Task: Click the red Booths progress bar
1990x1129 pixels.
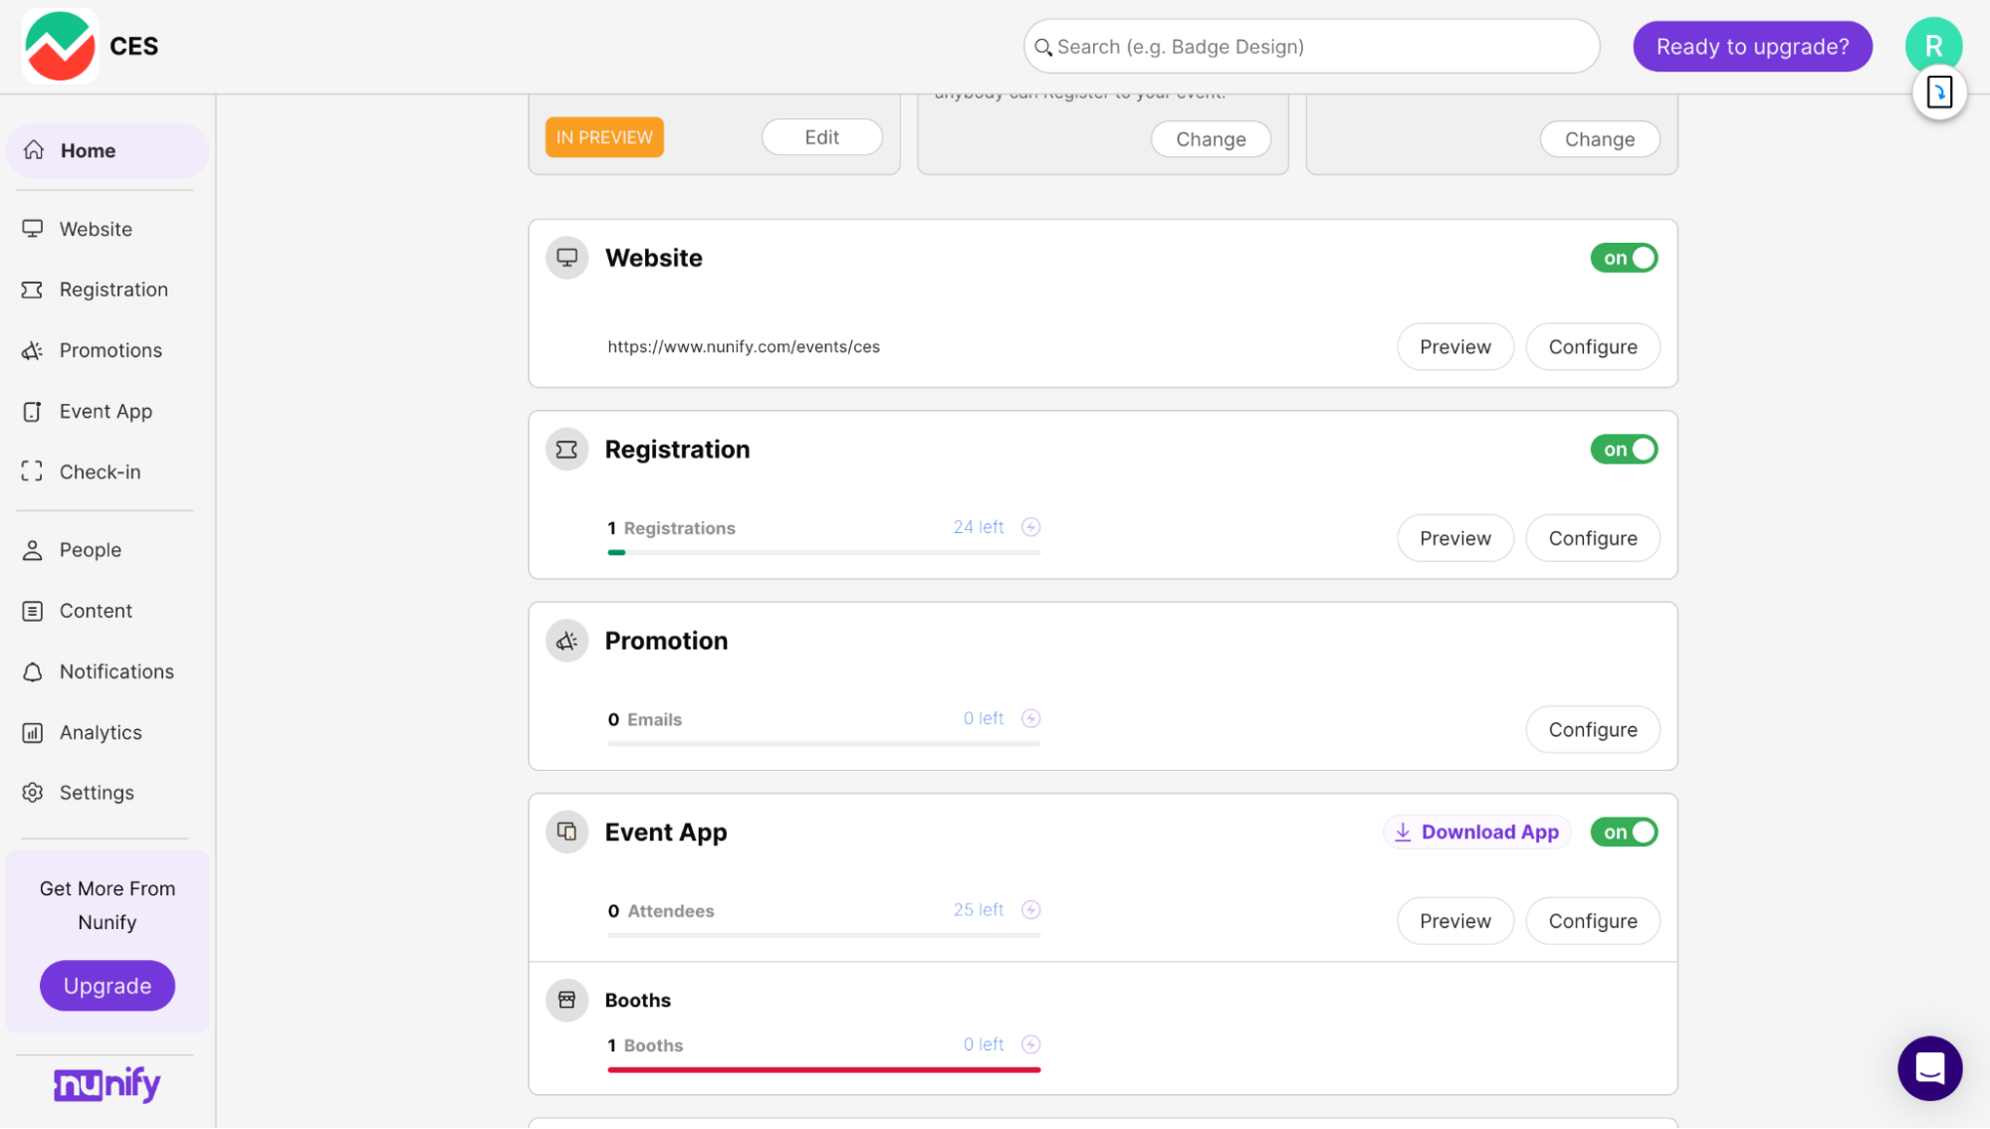Action: click(823, 1069)
